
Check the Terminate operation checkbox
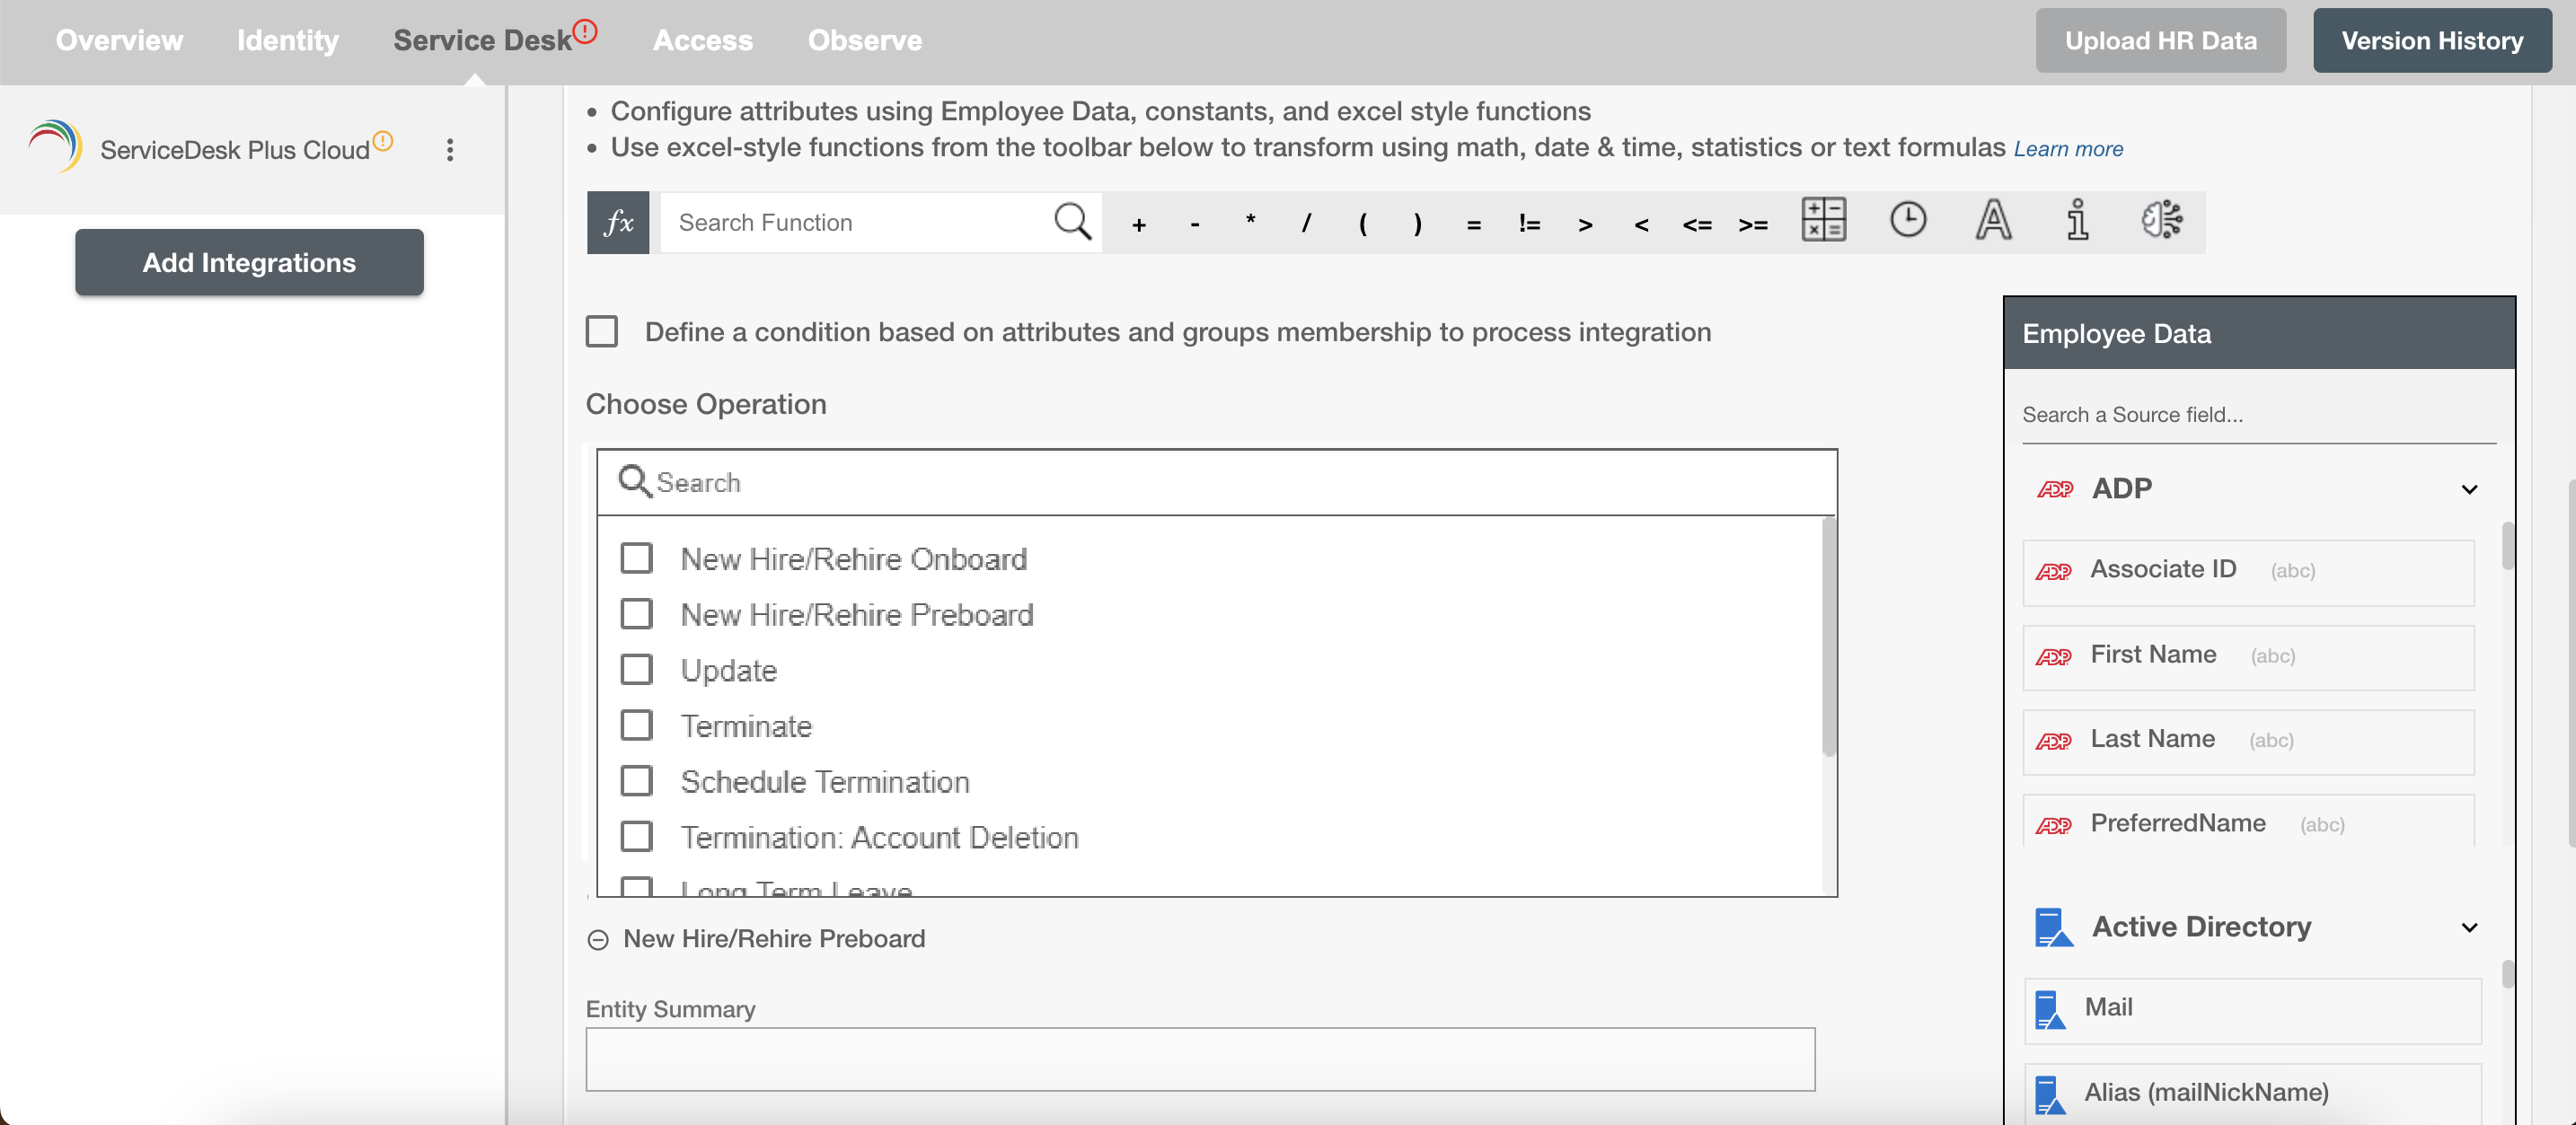point(638,725)
